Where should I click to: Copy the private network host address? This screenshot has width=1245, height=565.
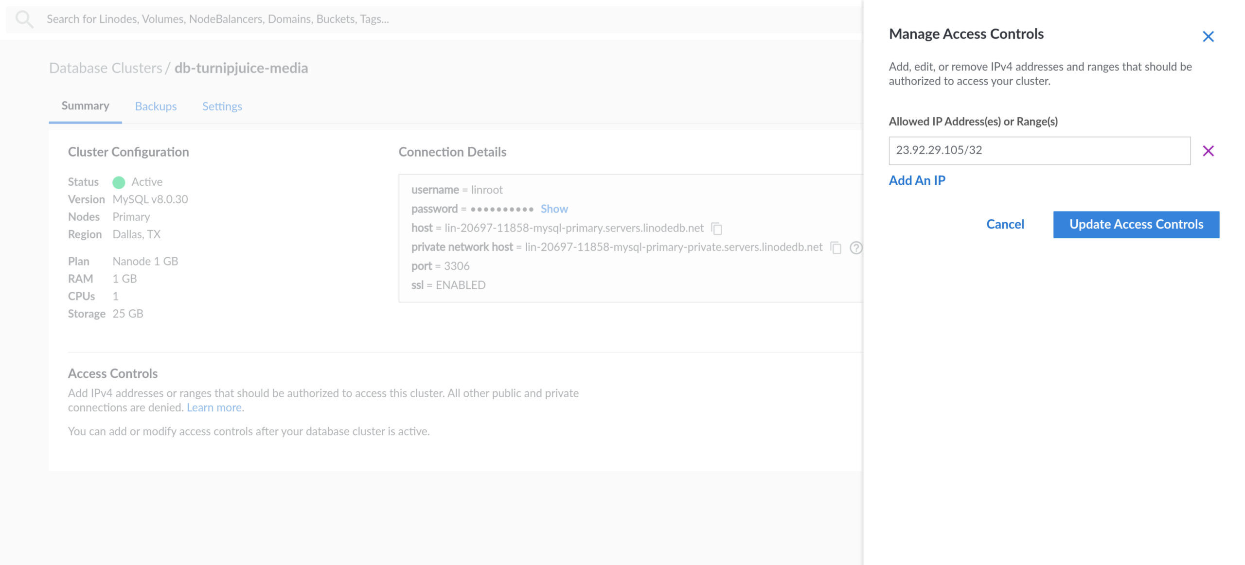click(836, 247)
